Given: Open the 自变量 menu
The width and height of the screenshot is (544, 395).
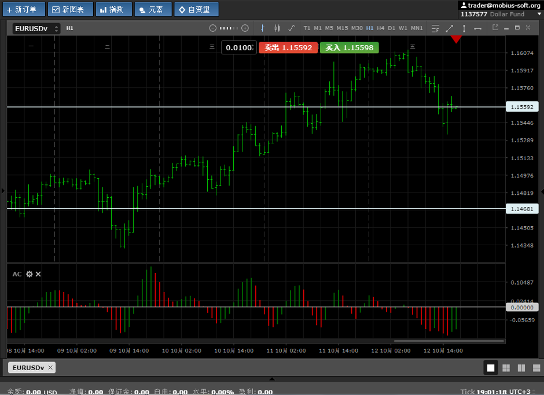Looking at the screenshot, I should (196, 9).
